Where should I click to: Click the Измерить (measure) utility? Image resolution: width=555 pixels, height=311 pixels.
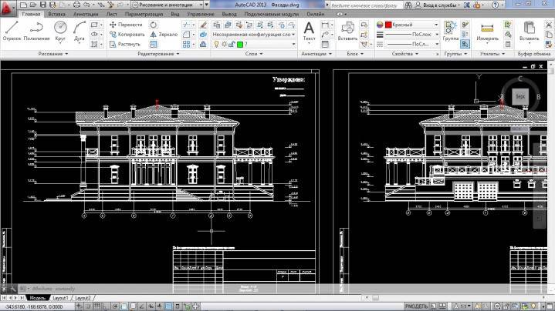click(487, 30)
